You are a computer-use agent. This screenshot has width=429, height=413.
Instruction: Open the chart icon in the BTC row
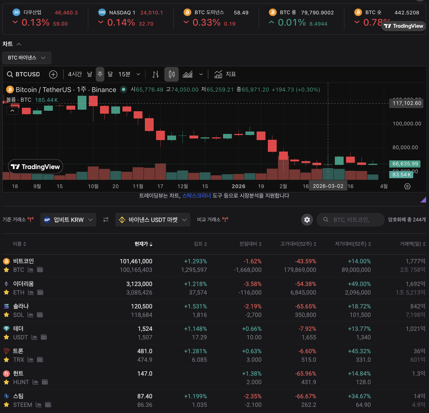pyautogui.click(x=31, y=270)
